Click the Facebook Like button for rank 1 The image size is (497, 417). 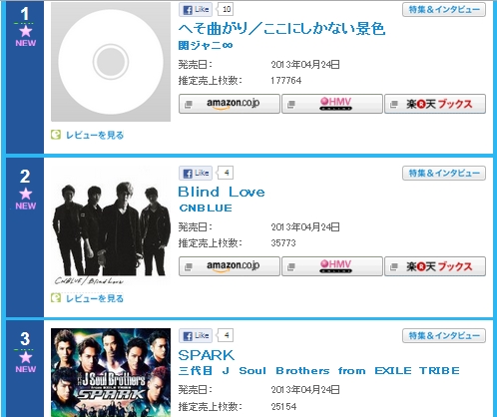196,9
